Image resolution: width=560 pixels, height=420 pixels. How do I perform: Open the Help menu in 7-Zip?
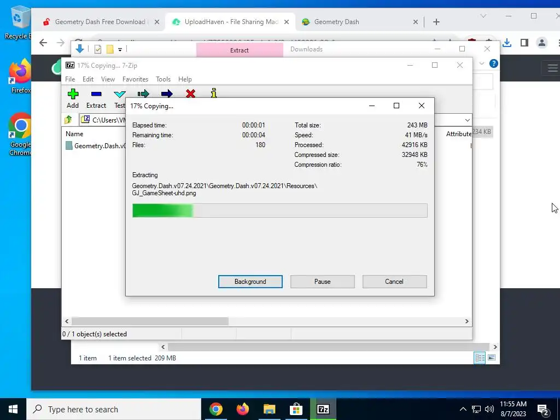coord(185,79)
